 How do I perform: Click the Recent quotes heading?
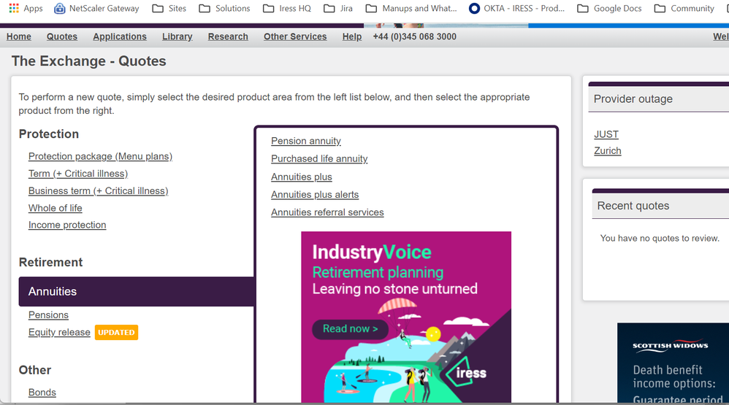(x=633, y=206)
